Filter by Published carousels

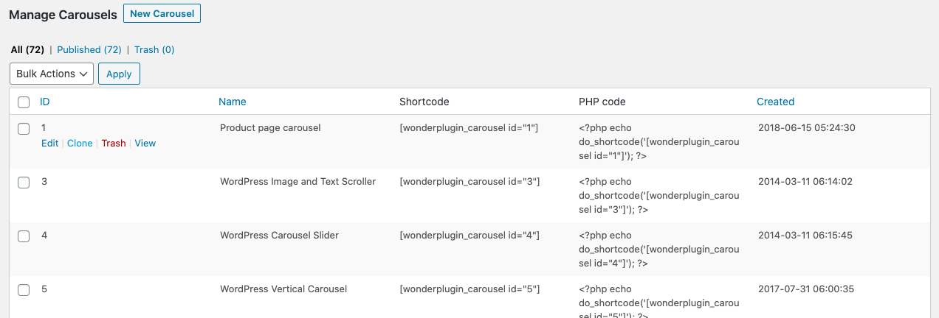(x=89, y=50)
